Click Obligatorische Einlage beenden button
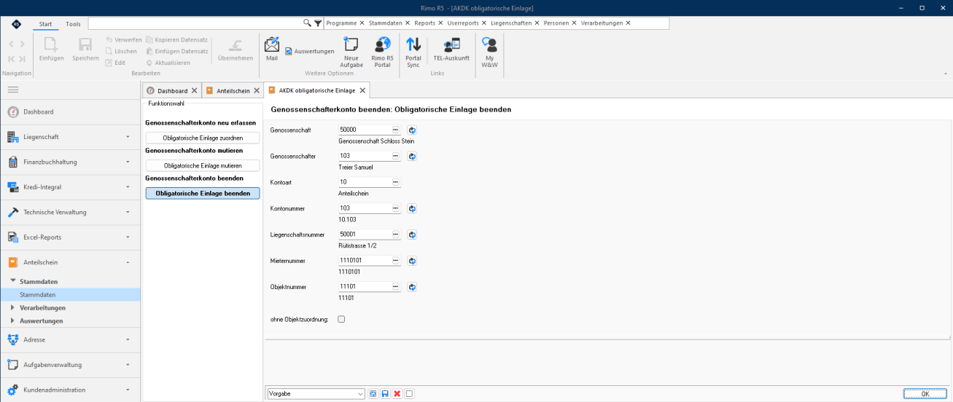This screenshot has width=953, height=402. pos(203,193)
